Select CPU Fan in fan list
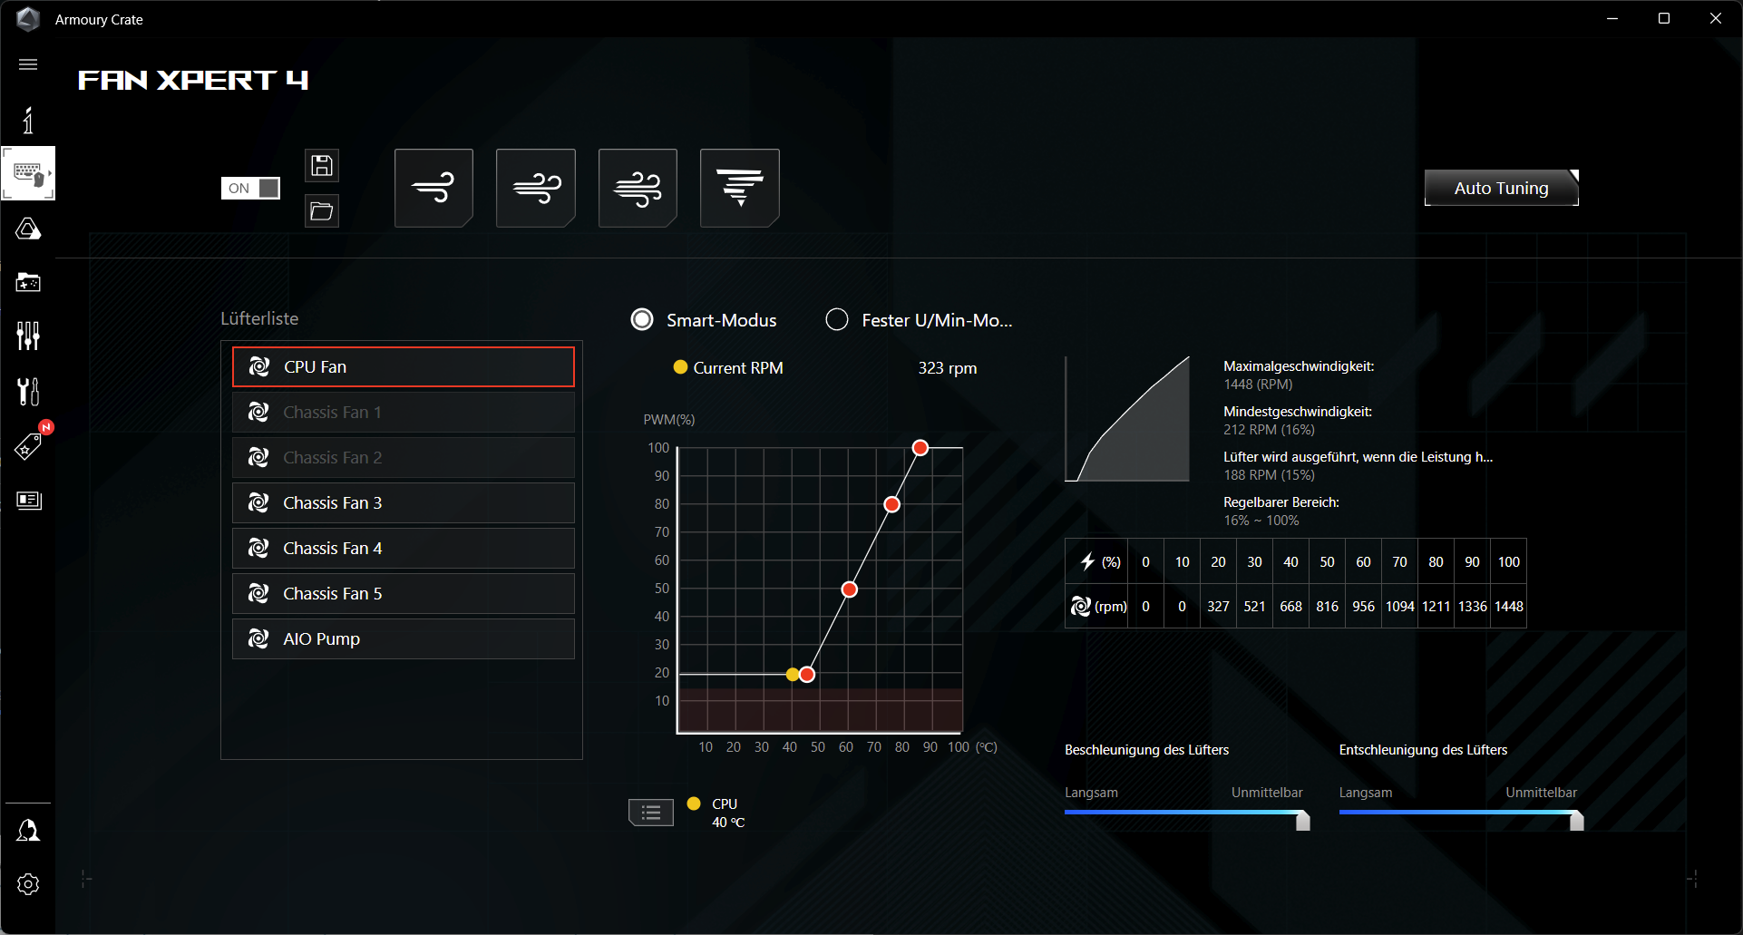The height and width of the screenshot is (935, 1743). pyautogui.click(x=404, y=366)
